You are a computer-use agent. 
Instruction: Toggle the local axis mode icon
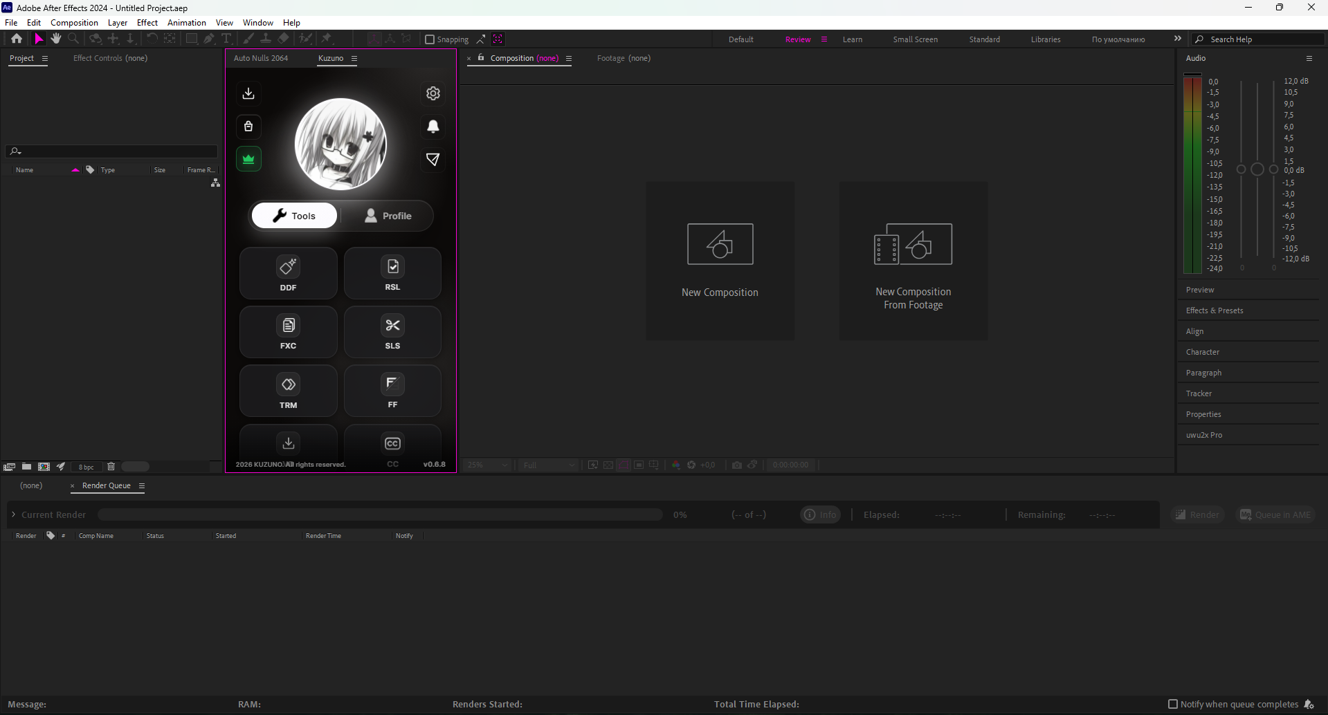tap(374, 39)
